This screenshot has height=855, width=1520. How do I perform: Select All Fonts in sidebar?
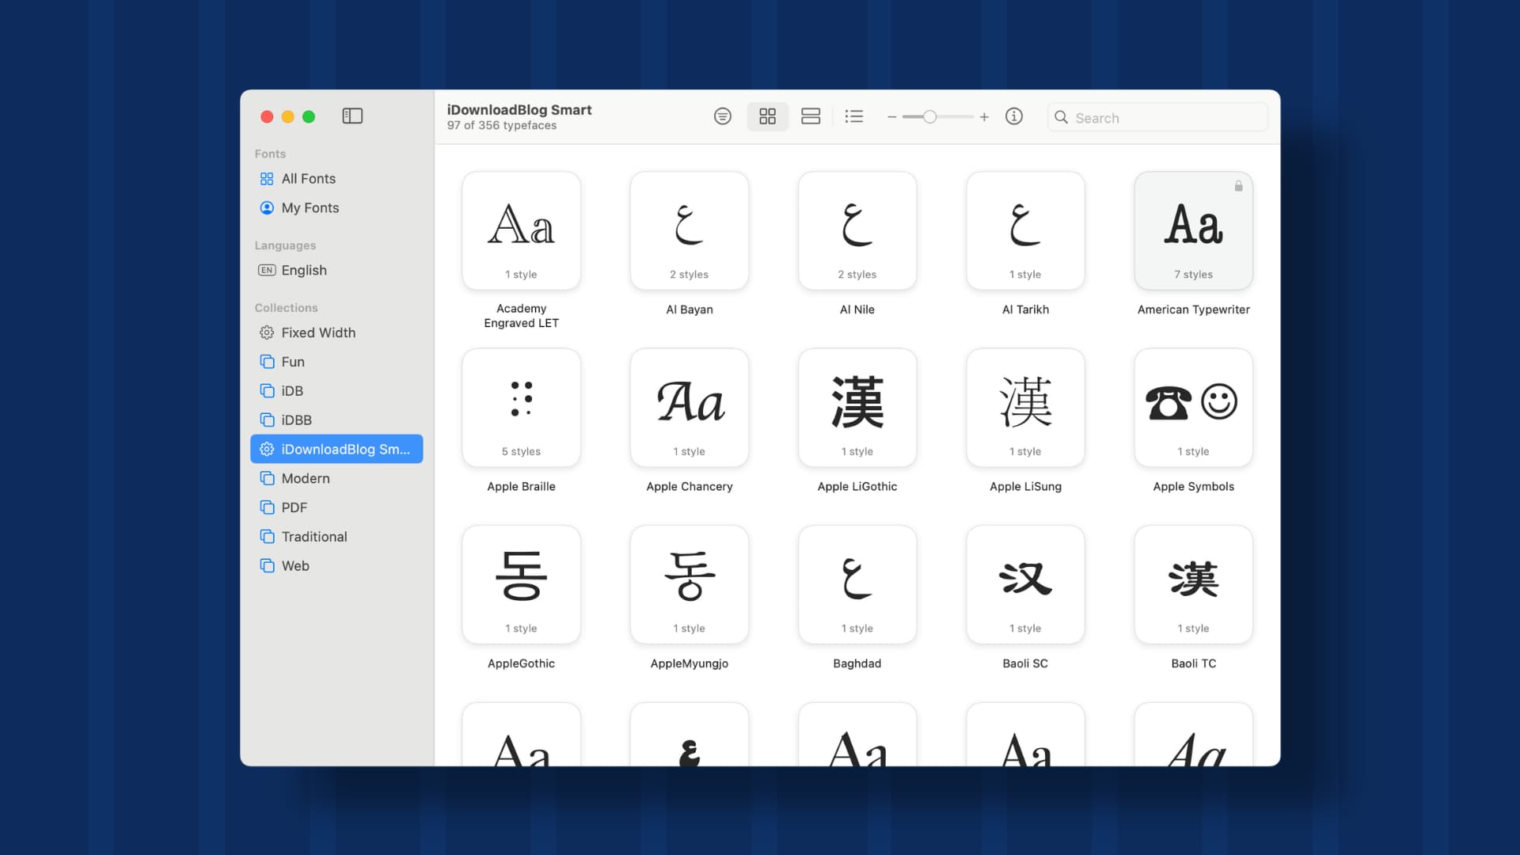(309, 177)
